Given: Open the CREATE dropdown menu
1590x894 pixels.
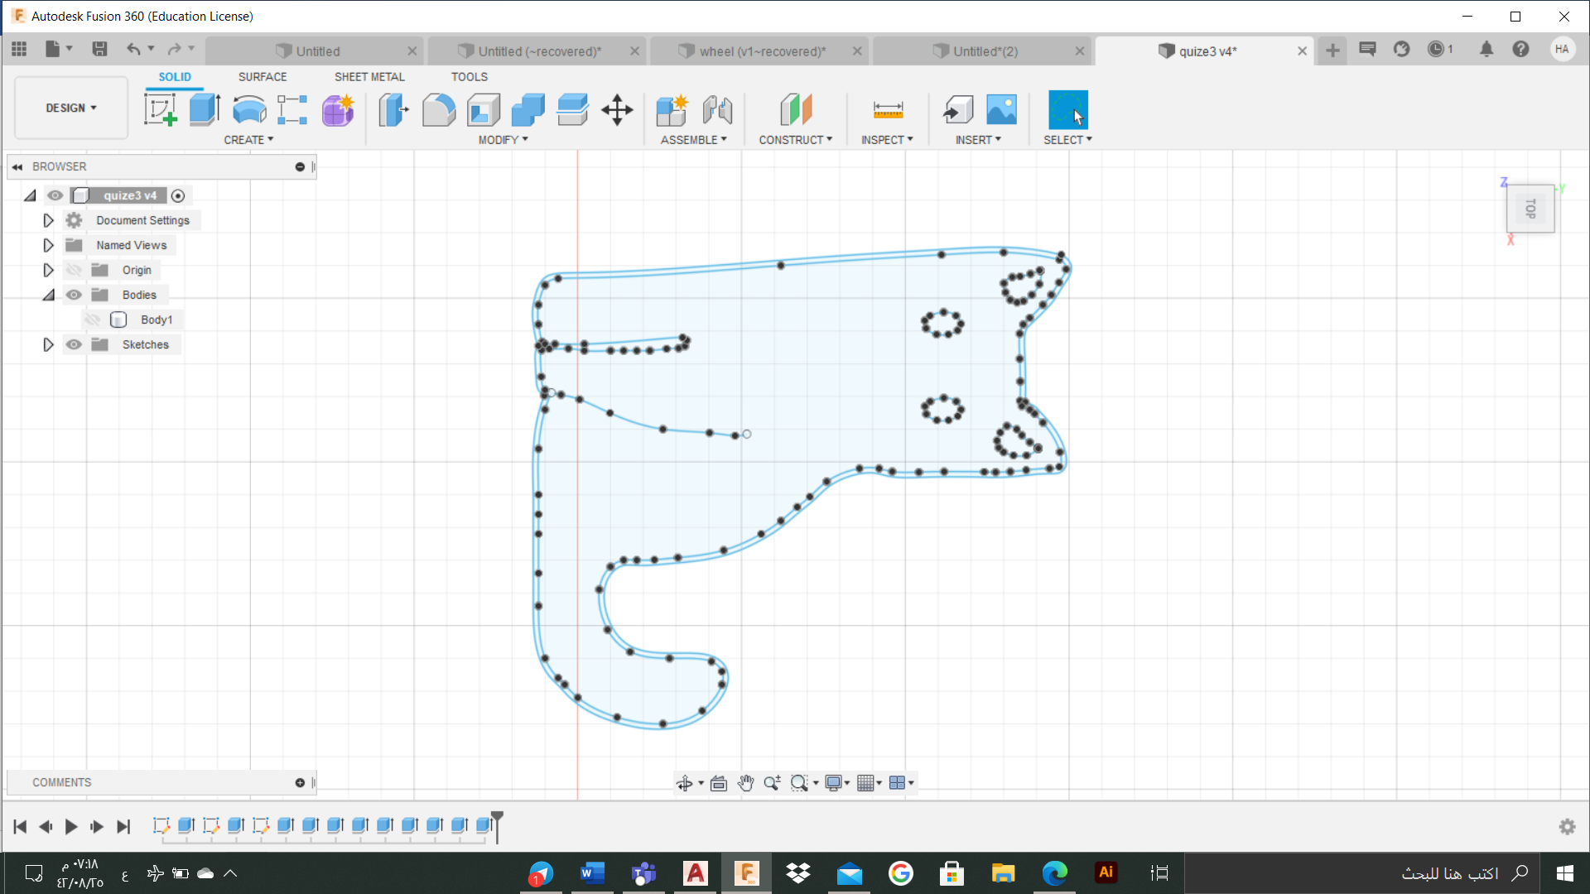Looking at the screenshot, I should pos(248,140).
